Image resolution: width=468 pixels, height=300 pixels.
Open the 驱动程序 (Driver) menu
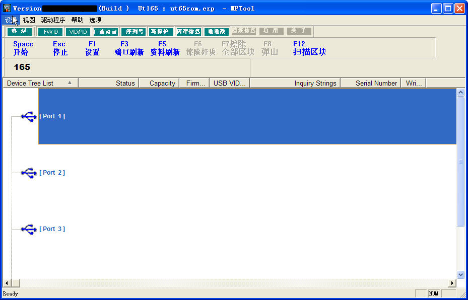pyautogui.click(x=53, y=20)
